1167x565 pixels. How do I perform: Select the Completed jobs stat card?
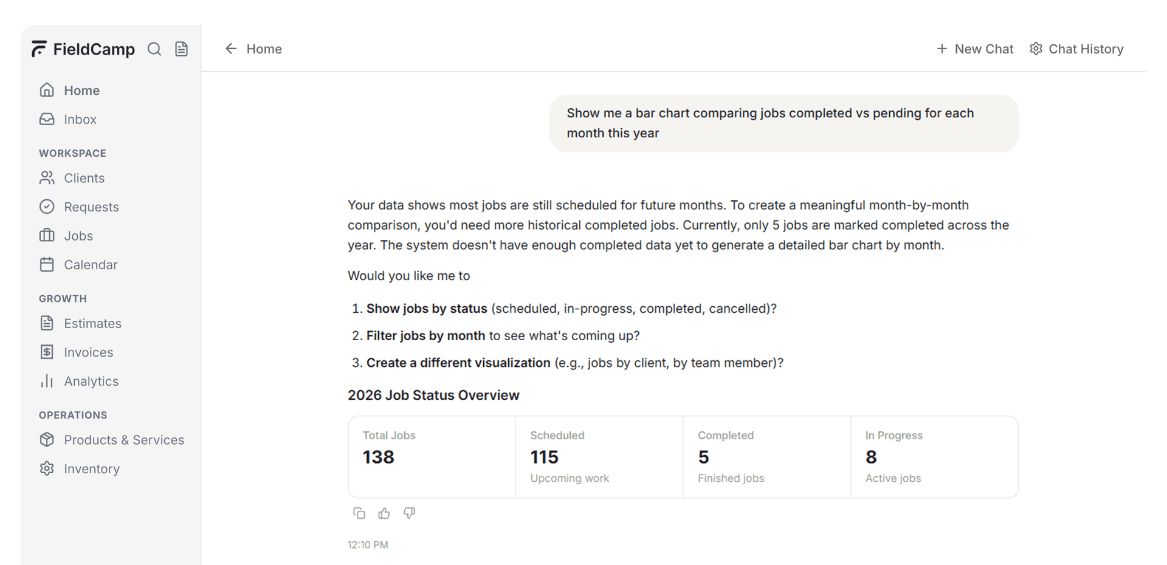tap(766, 457)
